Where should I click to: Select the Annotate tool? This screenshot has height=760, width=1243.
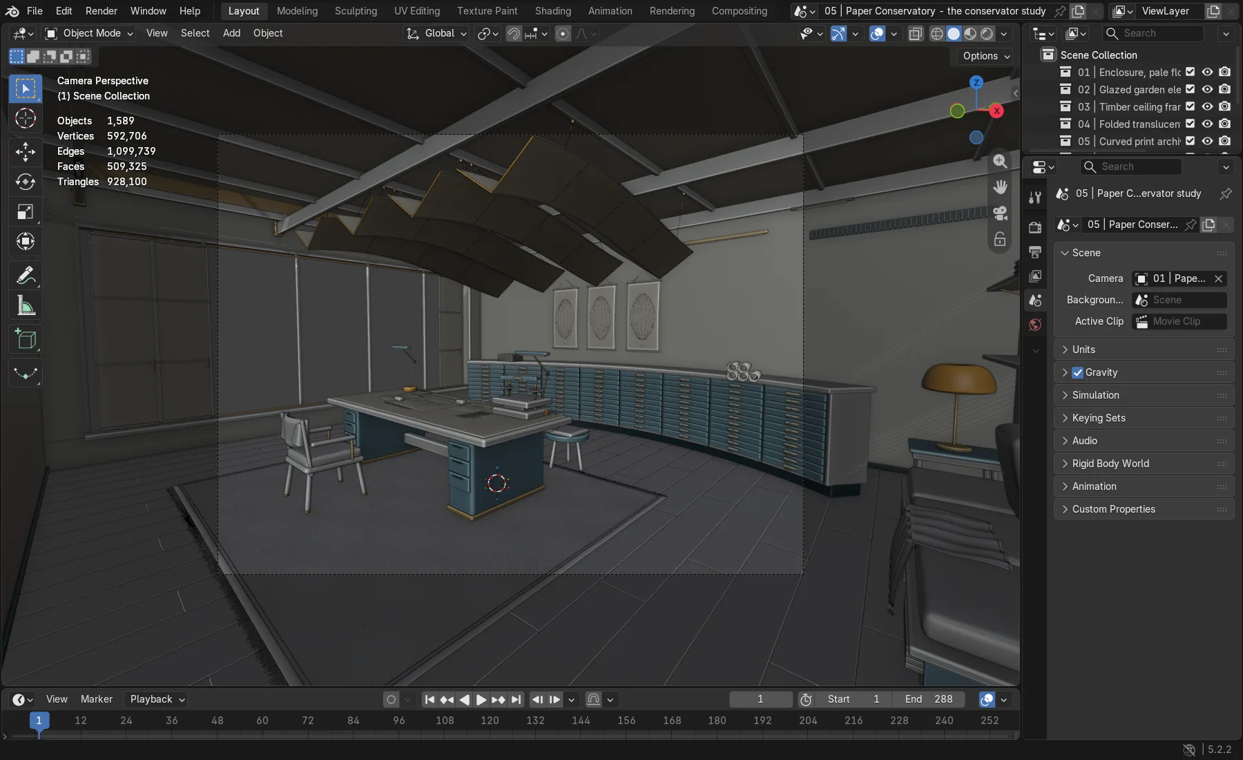point(26,276)
